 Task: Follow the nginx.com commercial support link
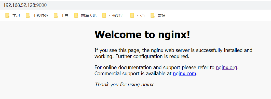184,74
